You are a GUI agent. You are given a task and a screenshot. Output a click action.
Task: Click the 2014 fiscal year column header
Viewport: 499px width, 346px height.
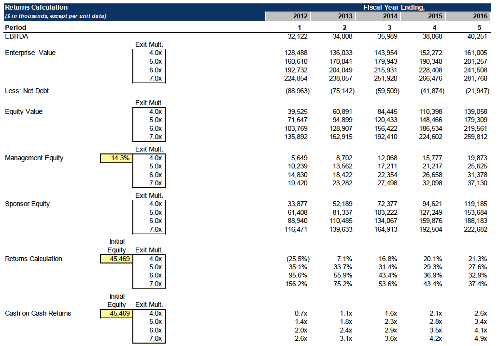pyautogui.click(x=378, y=16)
